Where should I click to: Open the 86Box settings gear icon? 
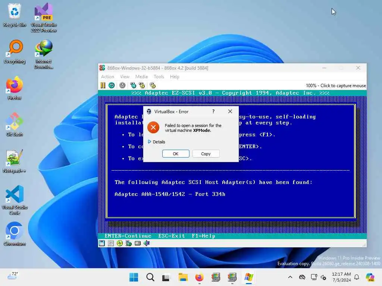point(153,85)
